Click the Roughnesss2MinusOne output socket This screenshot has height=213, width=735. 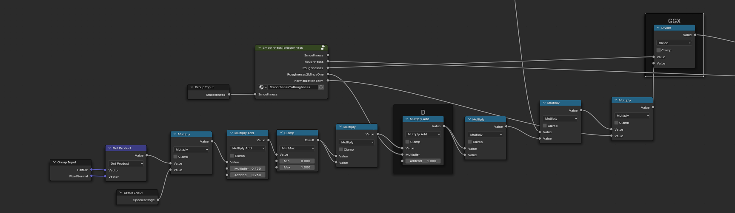point(328,75)
